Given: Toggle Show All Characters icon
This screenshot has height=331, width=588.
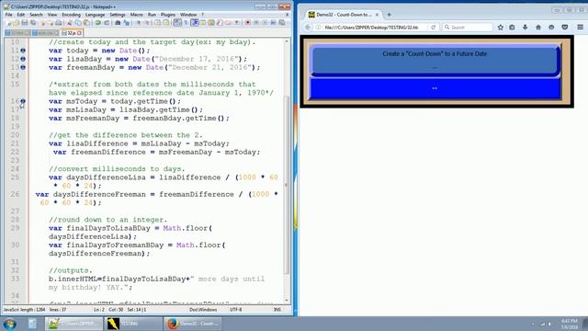Looking at the screenshot, I should tap(186, 23).
